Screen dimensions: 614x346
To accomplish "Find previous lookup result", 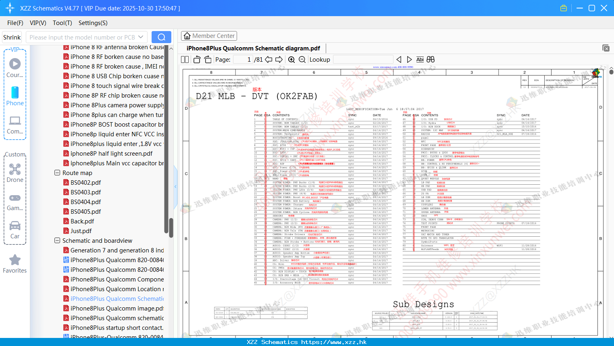I will 399,59.
